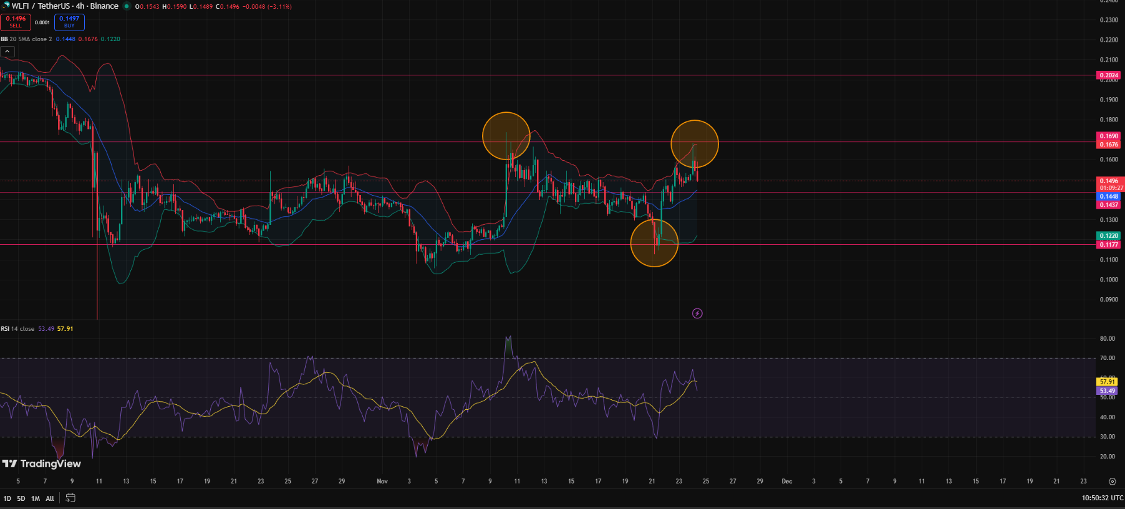Click the 0.1496 SELL button
Screen dimensions: 1125x509
pyautogui.click(x=16, y=22)
